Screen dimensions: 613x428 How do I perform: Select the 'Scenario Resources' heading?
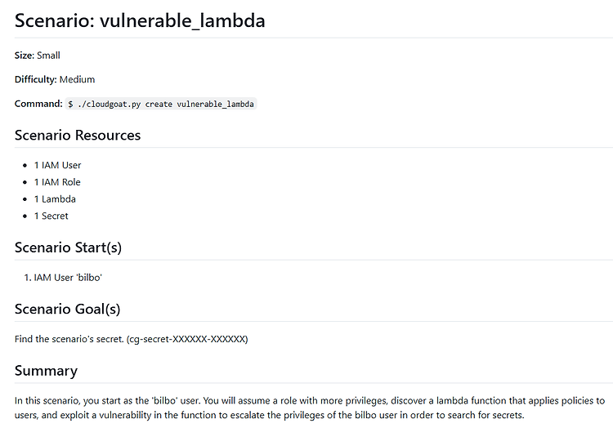tap(78, 136)
